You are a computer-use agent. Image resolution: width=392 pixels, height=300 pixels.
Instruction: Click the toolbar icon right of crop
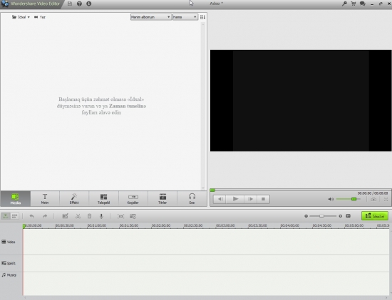pyautogui.click(x=133, y=216)
